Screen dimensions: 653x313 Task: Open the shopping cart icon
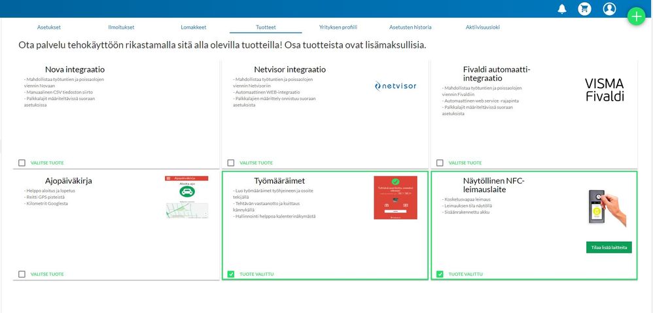585,8
